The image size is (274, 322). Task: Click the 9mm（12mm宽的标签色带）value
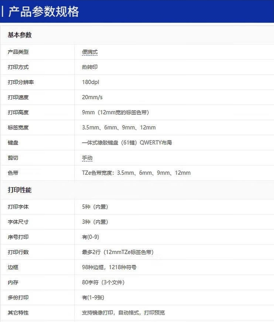click(x=116, y=113)
